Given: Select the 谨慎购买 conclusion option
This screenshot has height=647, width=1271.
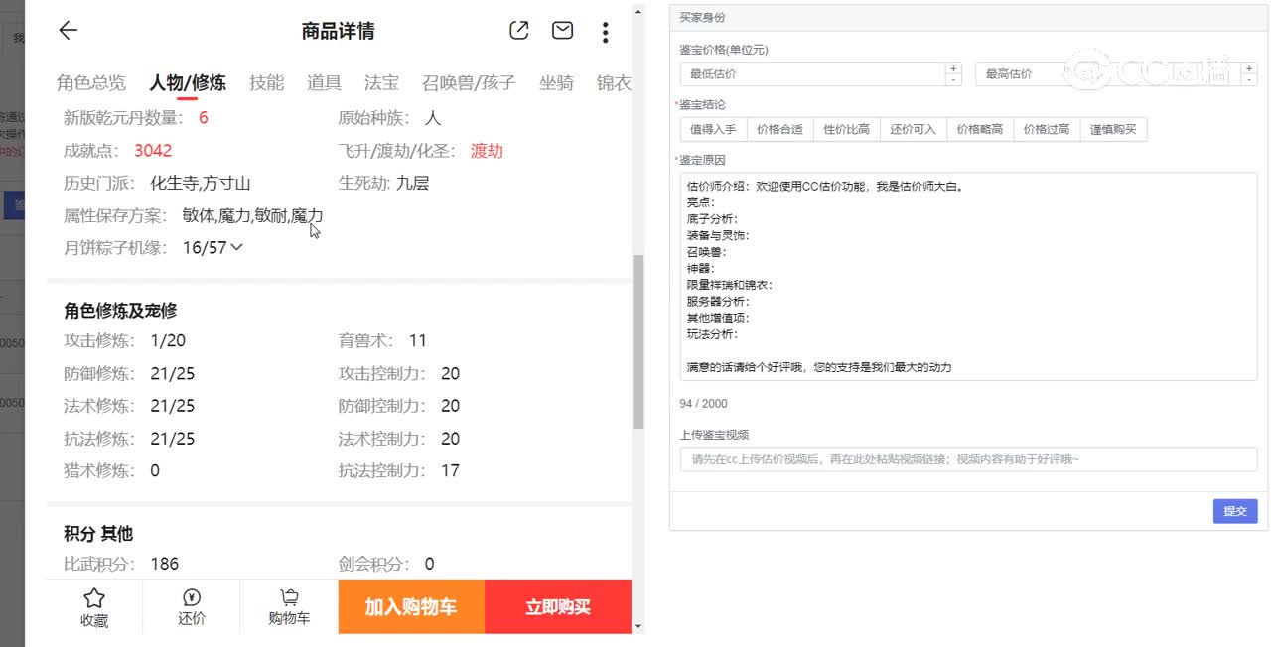Looking at the screenshot, I should tap(1113, 129).
